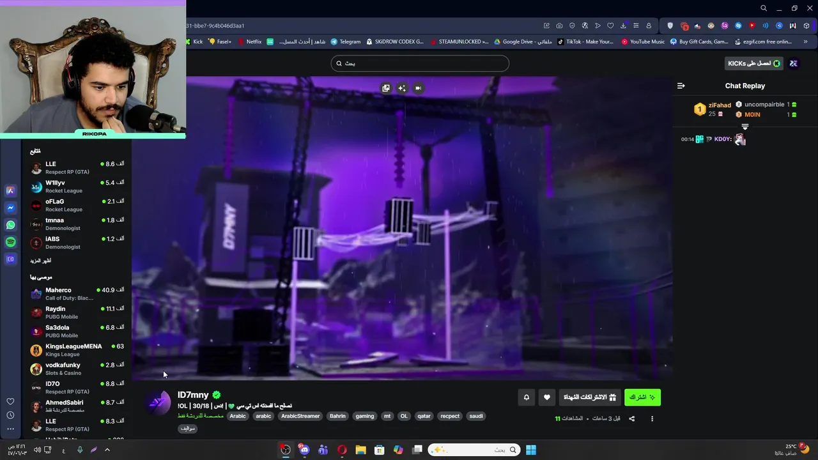Click the browser snapshot camera icon

tap(559, 26)
